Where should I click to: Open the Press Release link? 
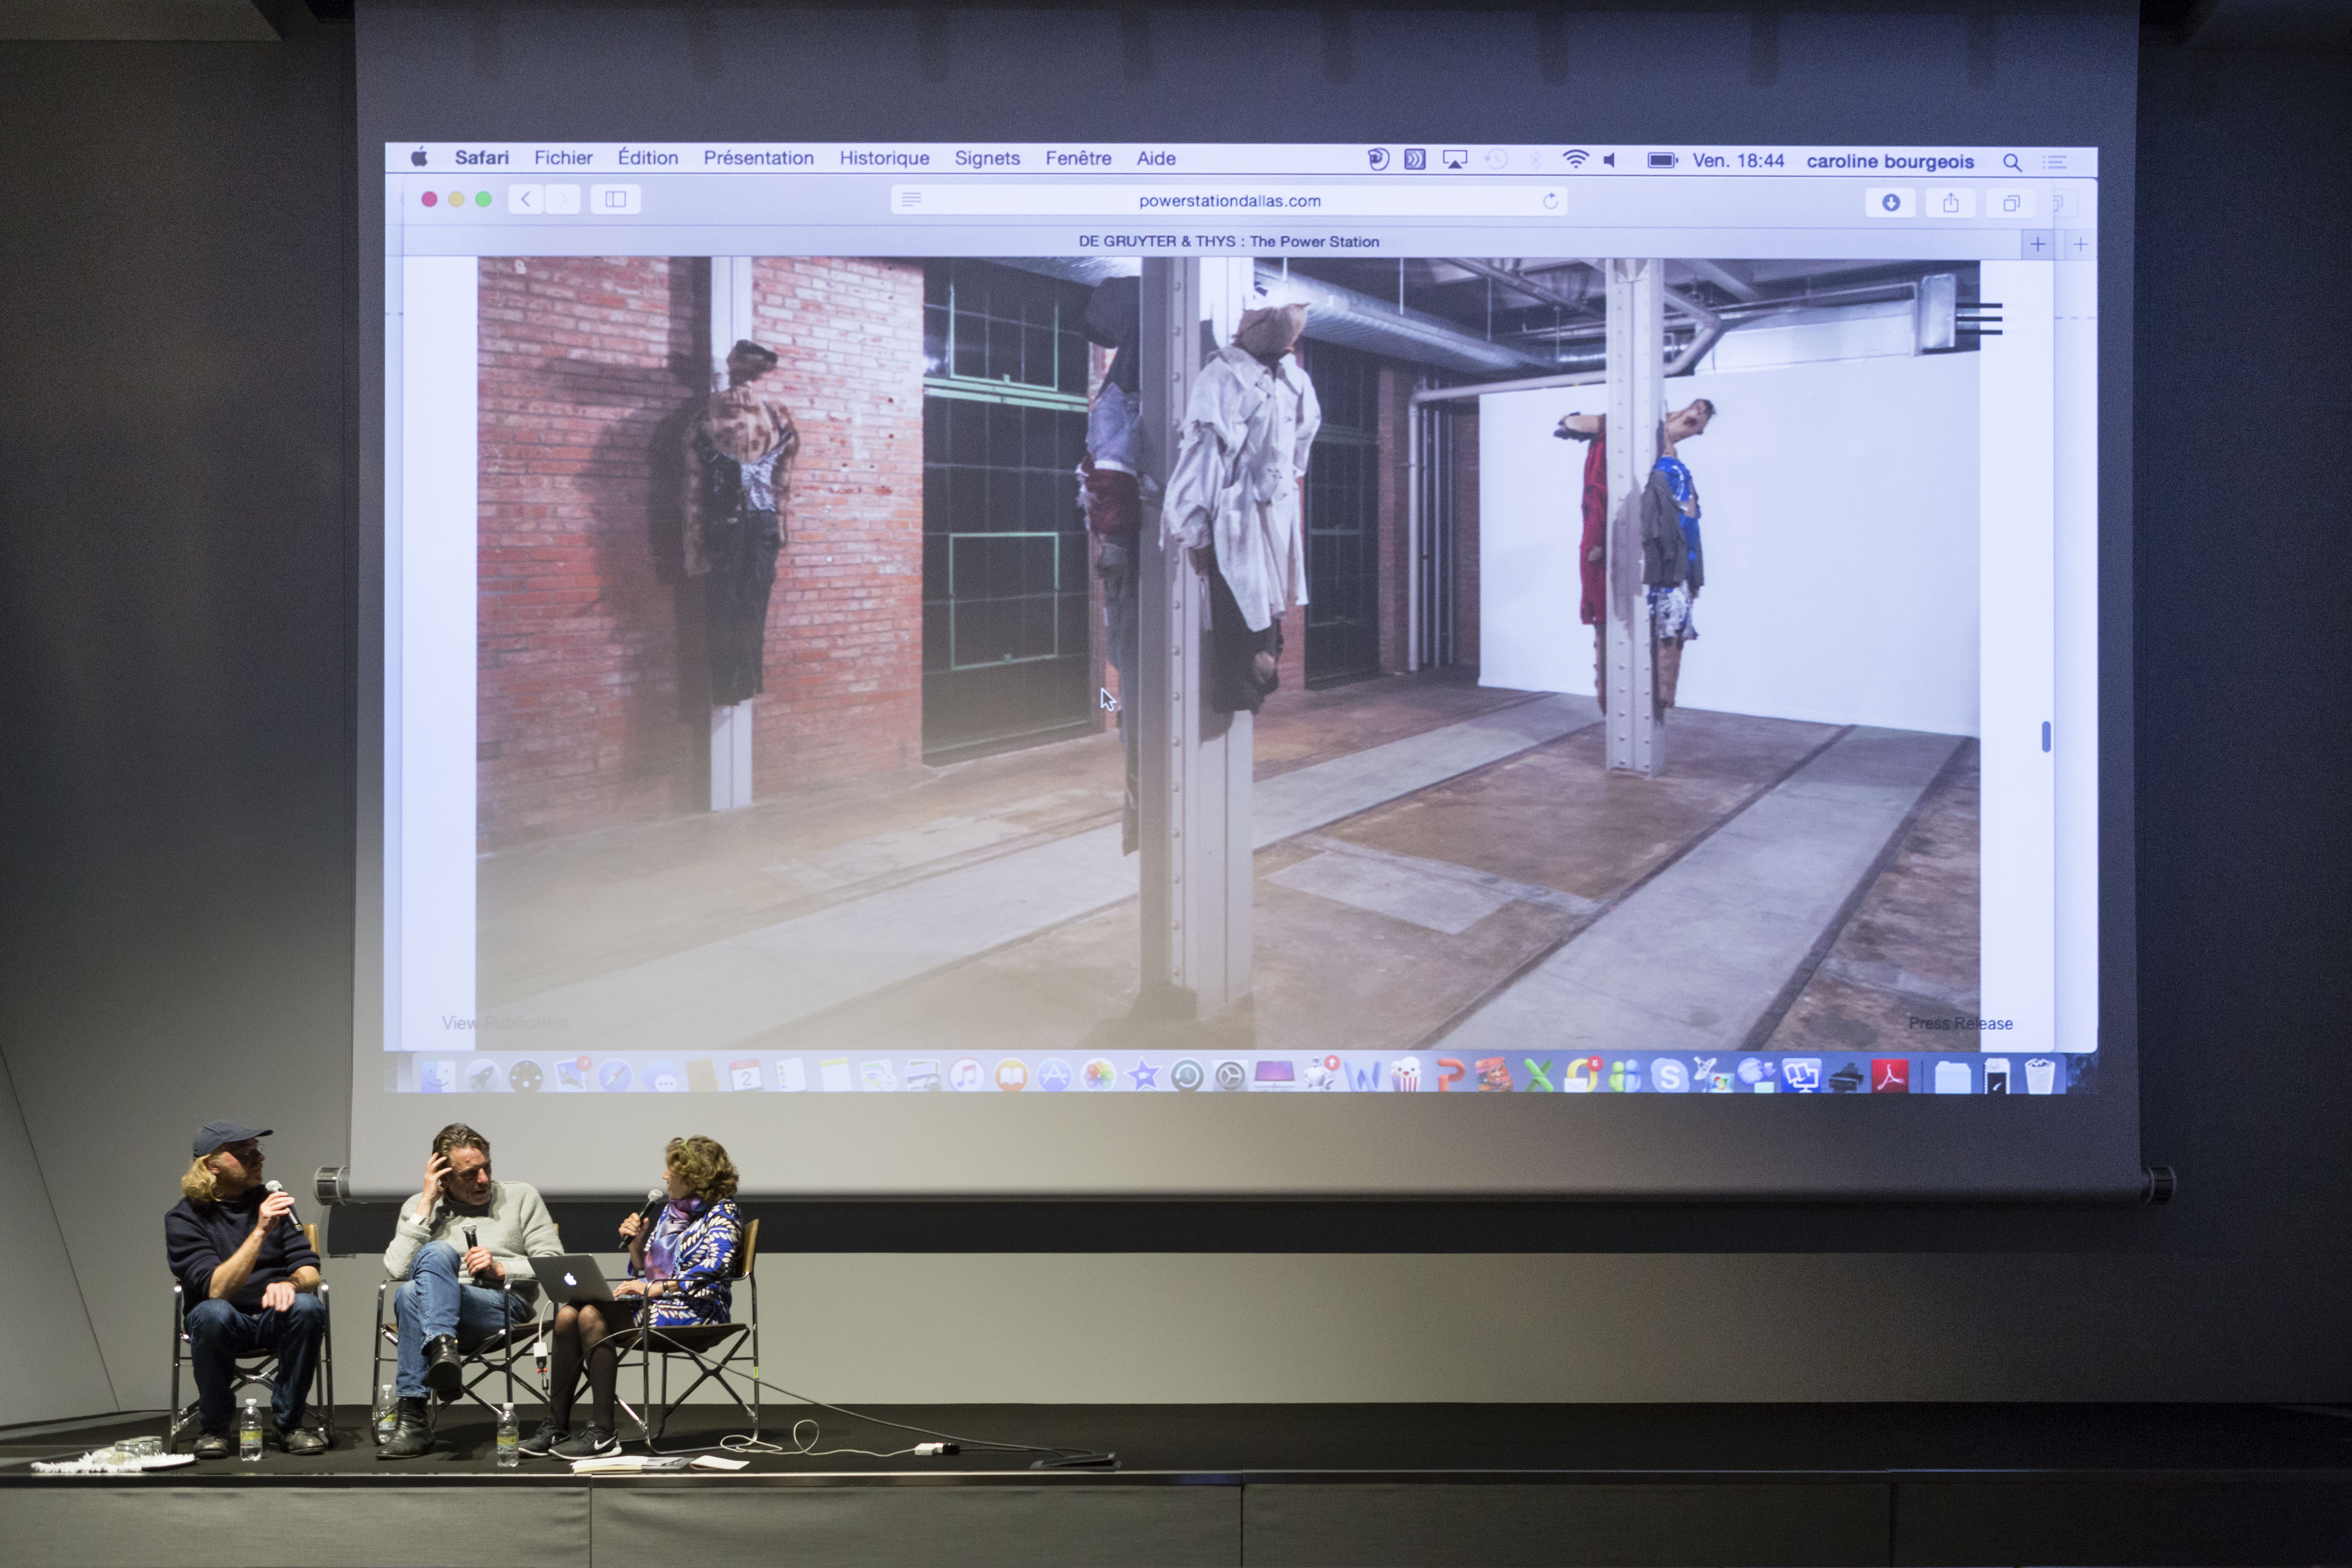coord(1960,1023)
